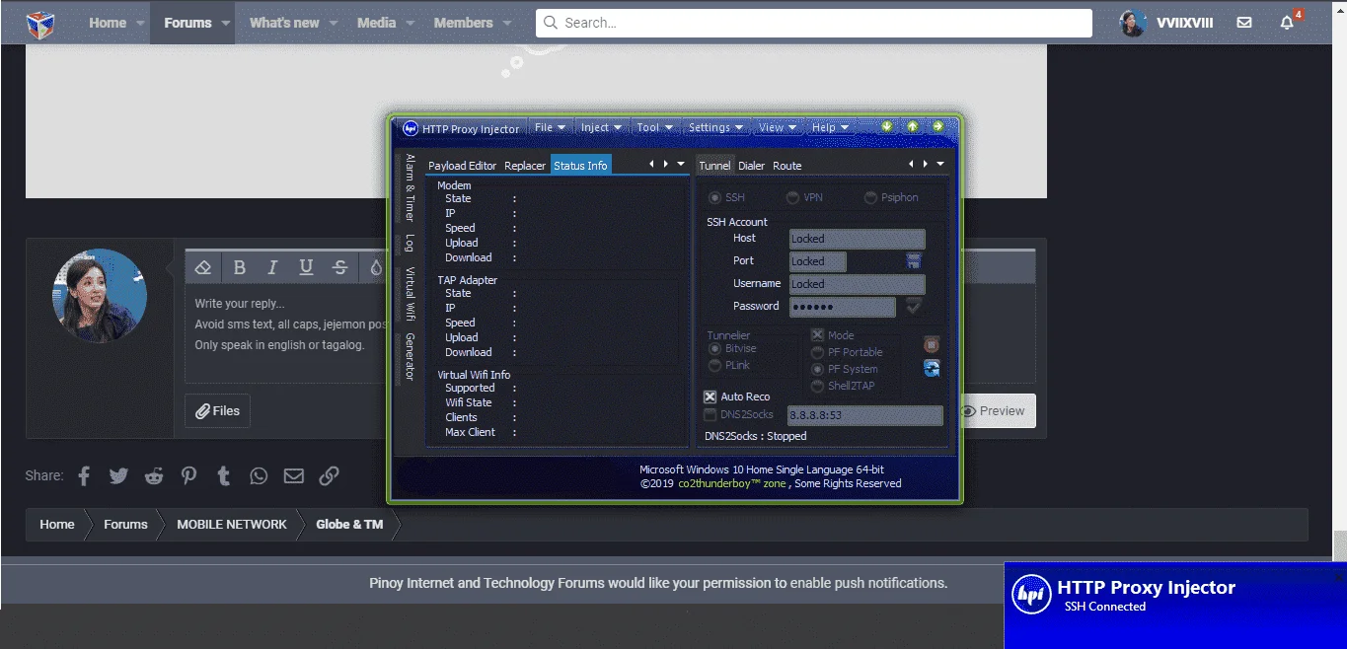Share the thread on Pinterest
The image size is (1347, 649).
[x=188, y=475]
